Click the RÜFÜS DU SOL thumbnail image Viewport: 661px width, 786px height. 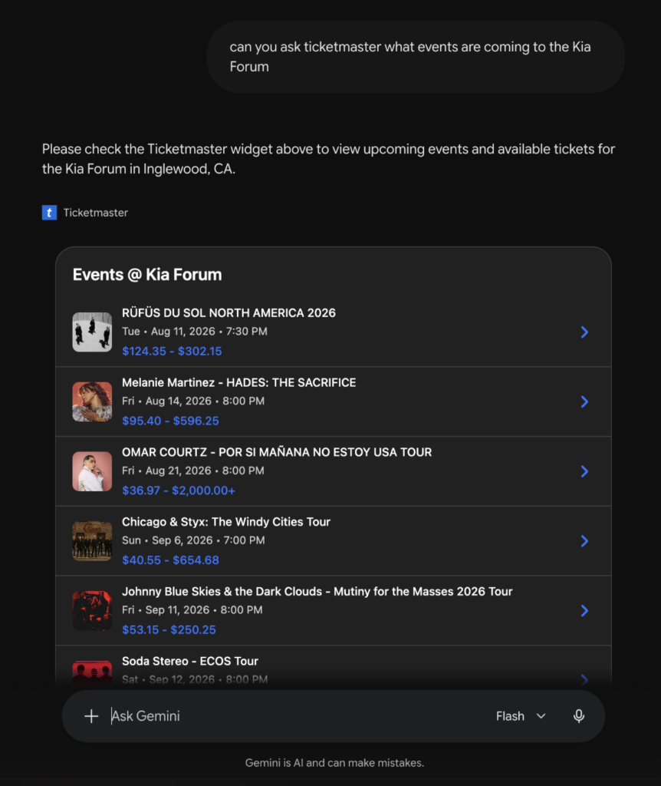pyautogui.click(x=92, y=332)
